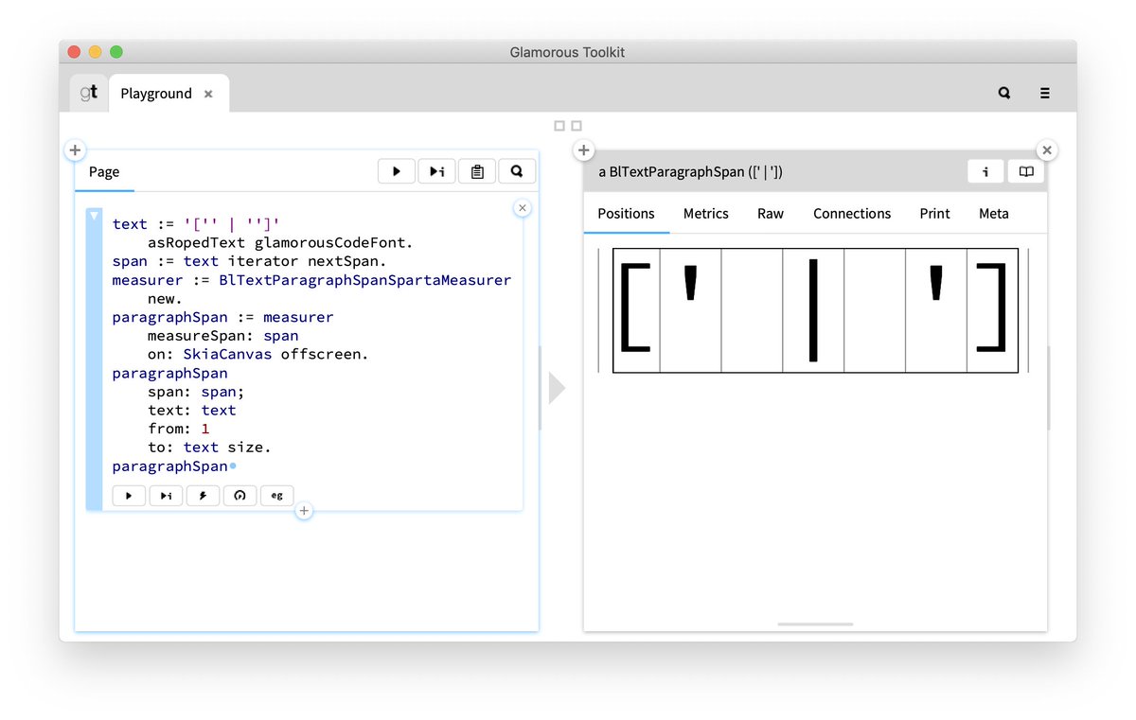Click the inspector book documentation button

tap(1026, 171)
